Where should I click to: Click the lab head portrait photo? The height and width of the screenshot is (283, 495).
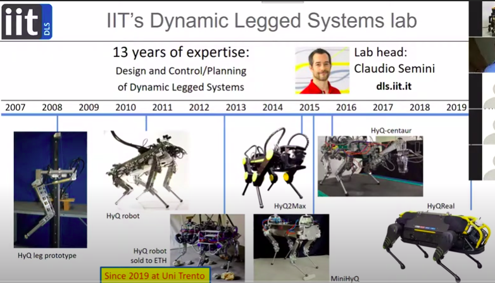coord(322,70)
